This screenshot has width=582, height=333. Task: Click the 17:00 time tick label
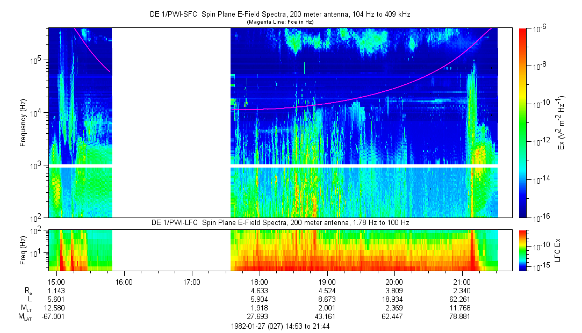coord(192,281)
